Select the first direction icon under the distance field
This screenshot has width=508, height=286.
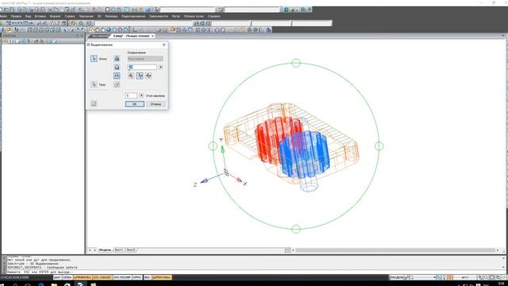(131, 75)
